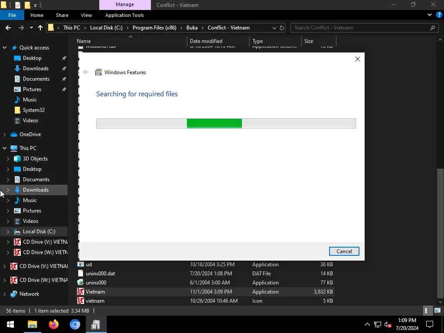Click the search magnifier icon
The image size is (444, 333).
pos(432,28)
